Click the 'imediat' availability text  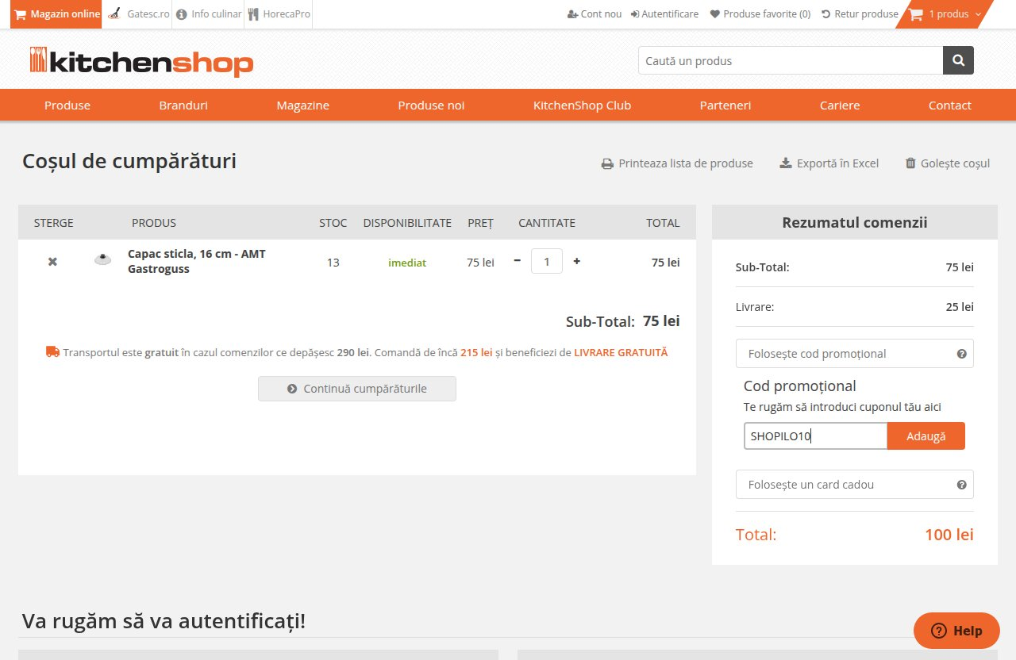407,263
